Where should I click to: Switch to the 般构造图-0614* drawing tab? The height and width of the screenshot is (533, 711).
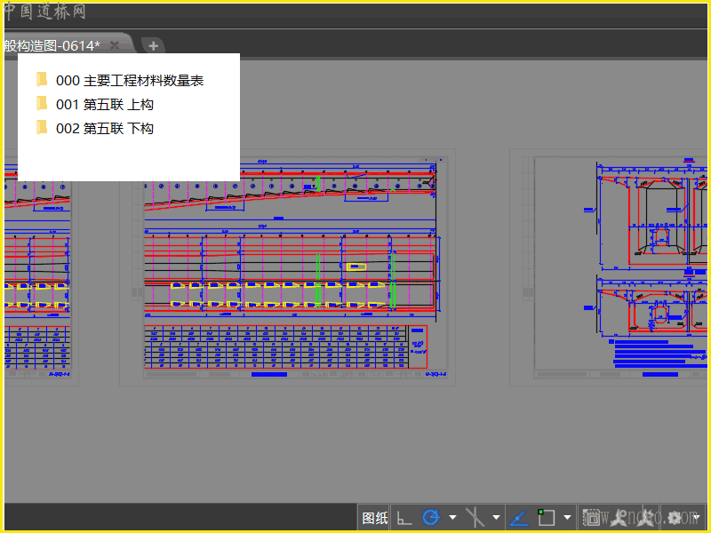(x=52, y=45)
